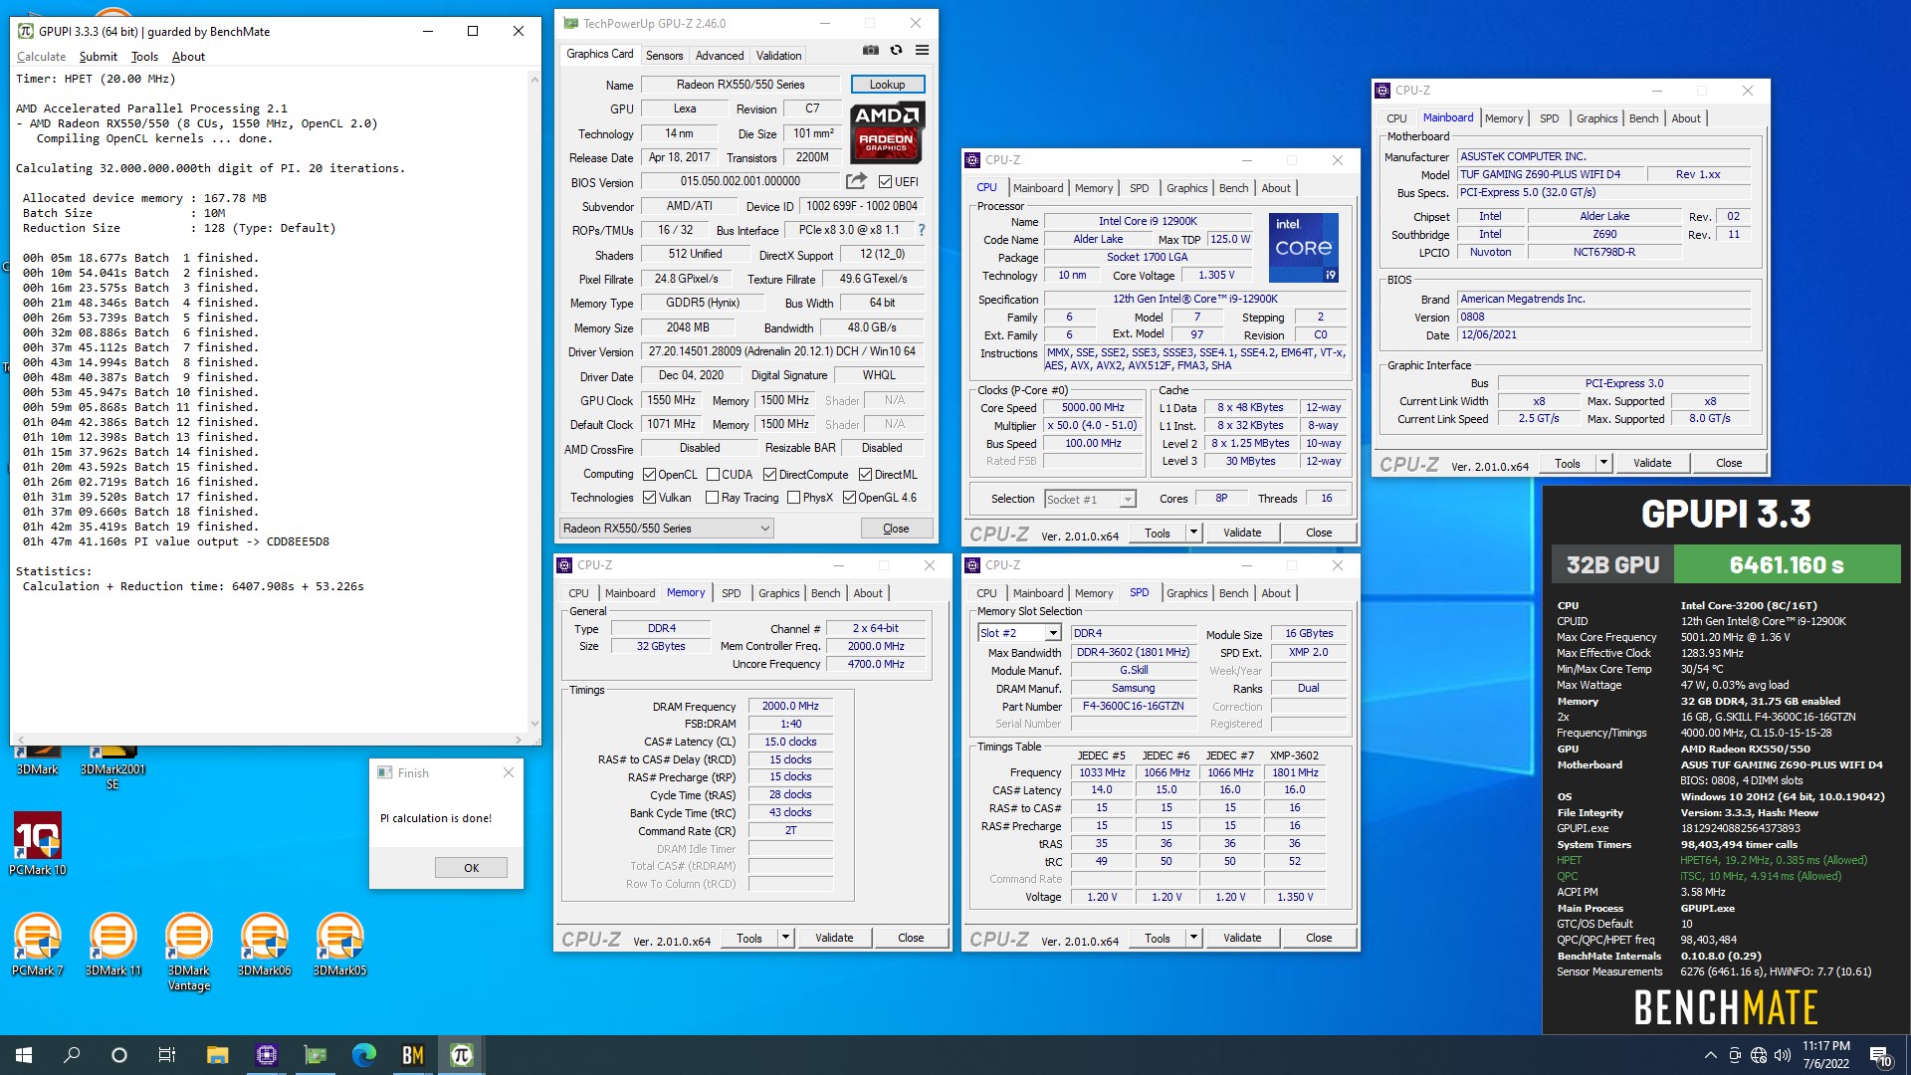
Task: Click GPUPI pi icon in taskbar
Action: 461,1055
